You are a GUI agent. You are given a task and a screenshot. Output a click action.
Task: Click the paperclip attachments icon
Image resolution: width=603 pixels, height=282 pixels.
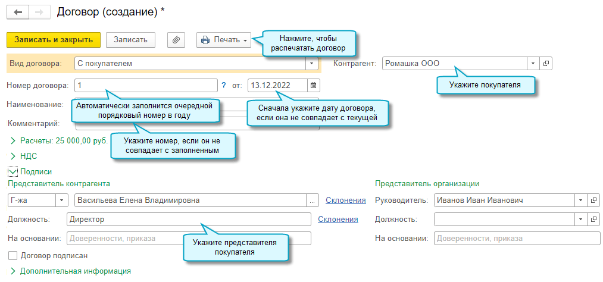click(176, 40)
